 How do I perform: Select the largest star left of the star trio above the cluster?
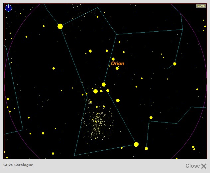click(95, 91)
